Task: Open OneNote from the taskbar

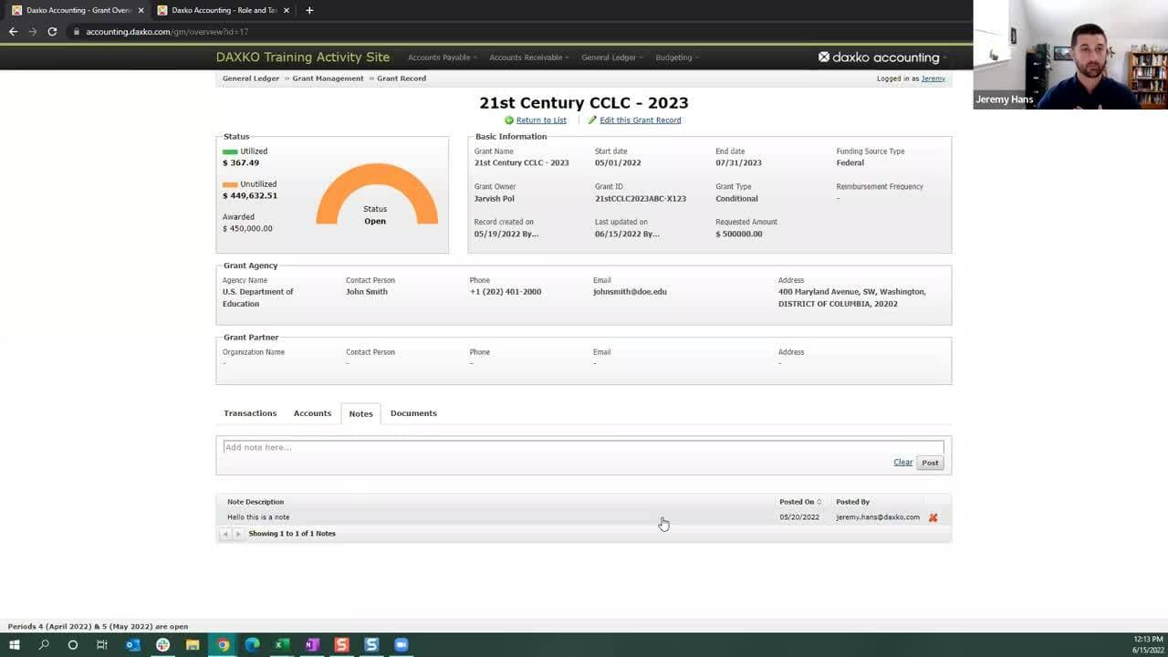Action: pos(312,644)
